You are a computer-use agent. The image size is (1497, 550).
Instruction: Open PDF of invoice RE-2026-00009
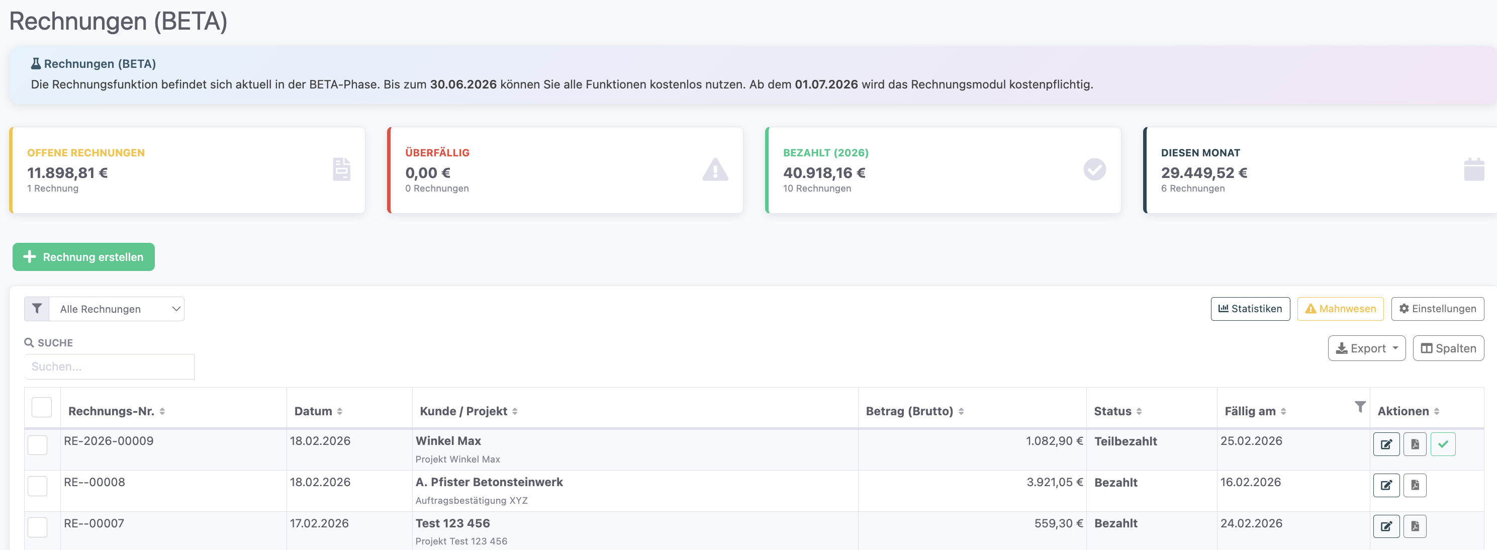[1415, 444]
